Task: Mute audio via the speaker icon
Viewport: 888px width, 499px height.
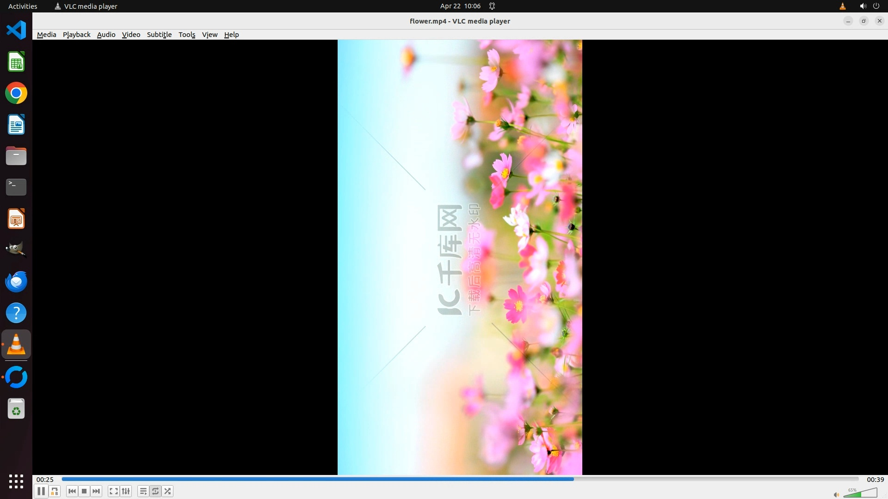Action: (x=836, y=494)
